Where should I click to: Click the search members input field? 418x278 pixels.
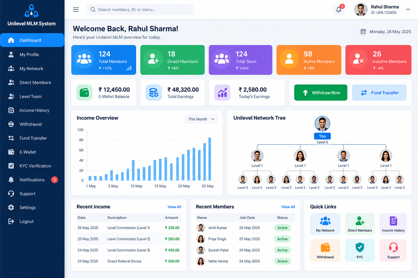[x=140, y=10]
